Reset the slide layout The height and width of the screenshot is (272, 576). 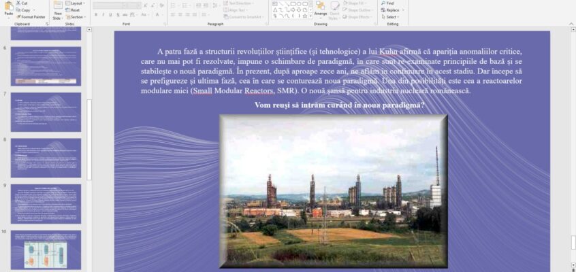73,10
